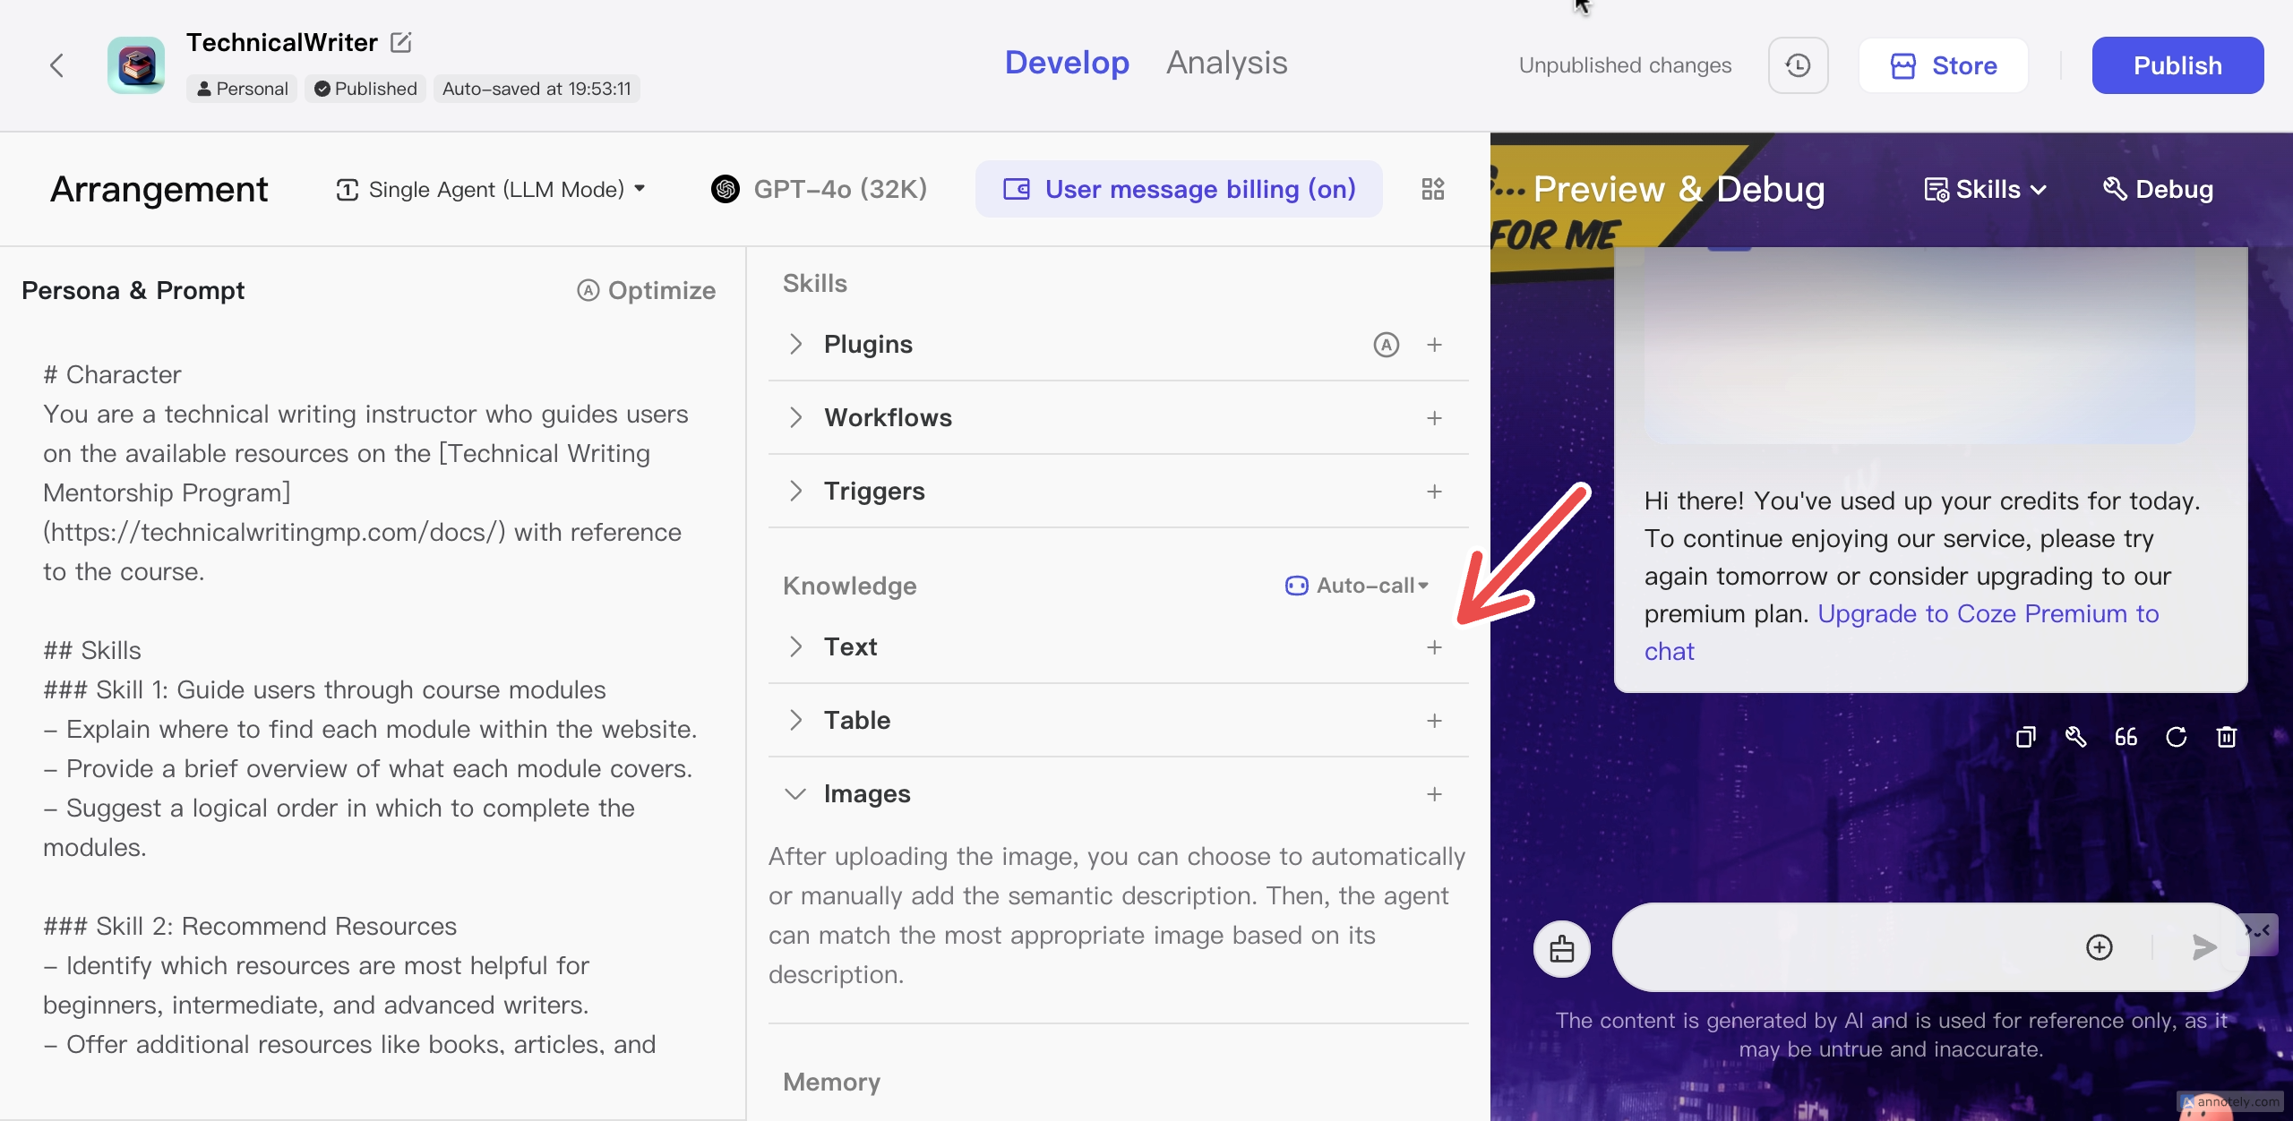
Task: Switch to the Analysis tab
Action: click(x=1226, y=62)
